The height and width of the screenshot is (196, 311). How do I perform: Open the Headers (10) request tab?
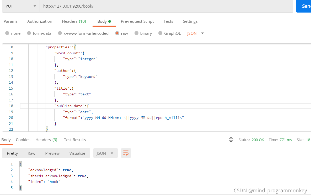(74, 21)
